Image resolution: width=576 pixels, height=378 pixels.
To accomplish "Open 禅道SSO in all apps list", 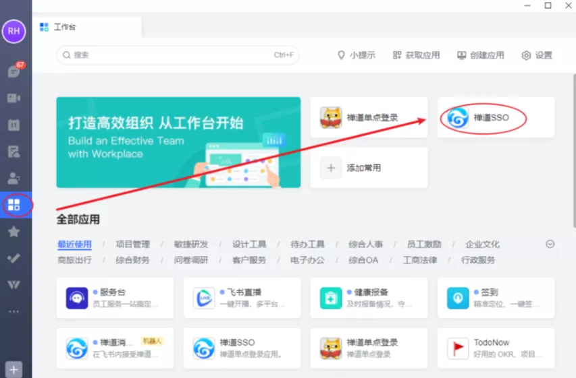I will [x=242, y=348].
